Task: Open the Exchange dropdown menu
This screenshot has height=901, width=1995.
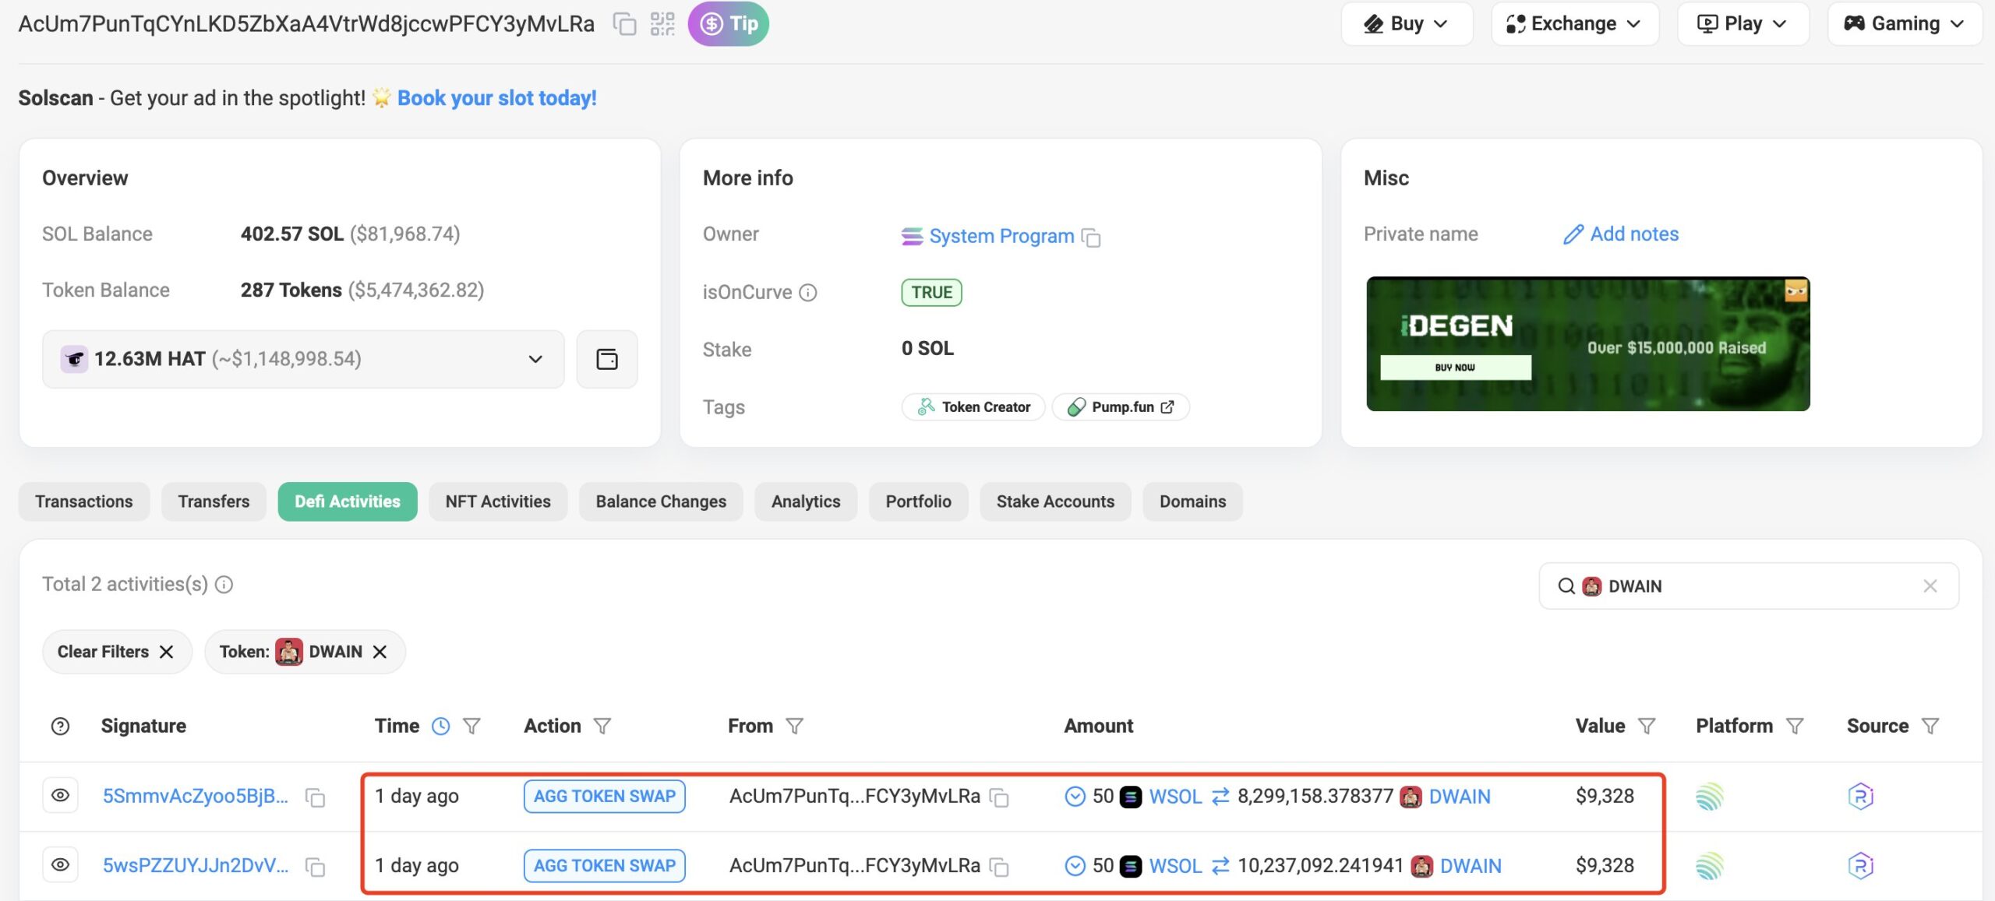Action: click(x=1574, y=24)
